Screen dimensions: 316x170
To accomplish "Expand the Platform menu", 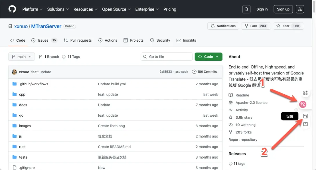I will tap(32, 9).
